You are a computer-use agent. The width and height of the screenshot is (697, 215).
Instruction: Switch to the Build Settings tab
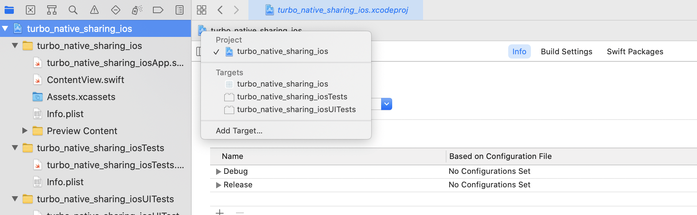(566, 51)
